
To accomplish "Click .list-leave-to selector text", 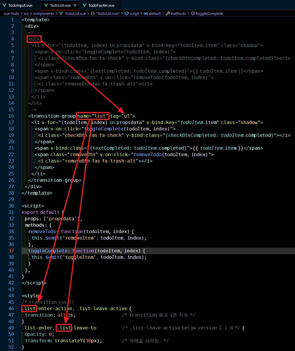I will click(x=76, y=328).
